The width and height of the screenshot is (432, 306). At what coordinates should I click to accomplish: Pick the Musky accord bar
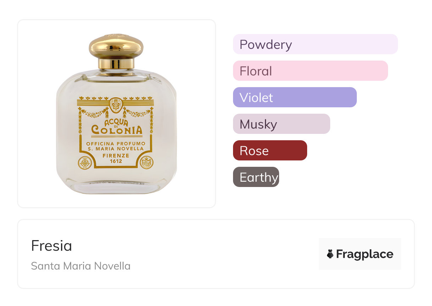(281, 124)
